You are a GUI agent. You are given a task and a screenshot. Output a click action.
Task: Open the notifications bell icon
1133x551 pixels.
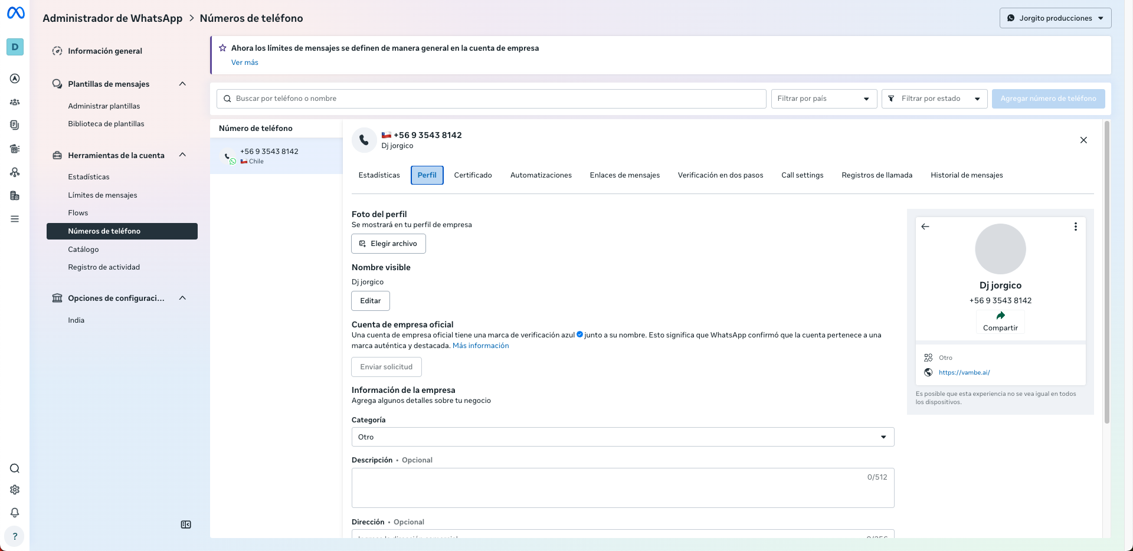(x=15, y=513)
